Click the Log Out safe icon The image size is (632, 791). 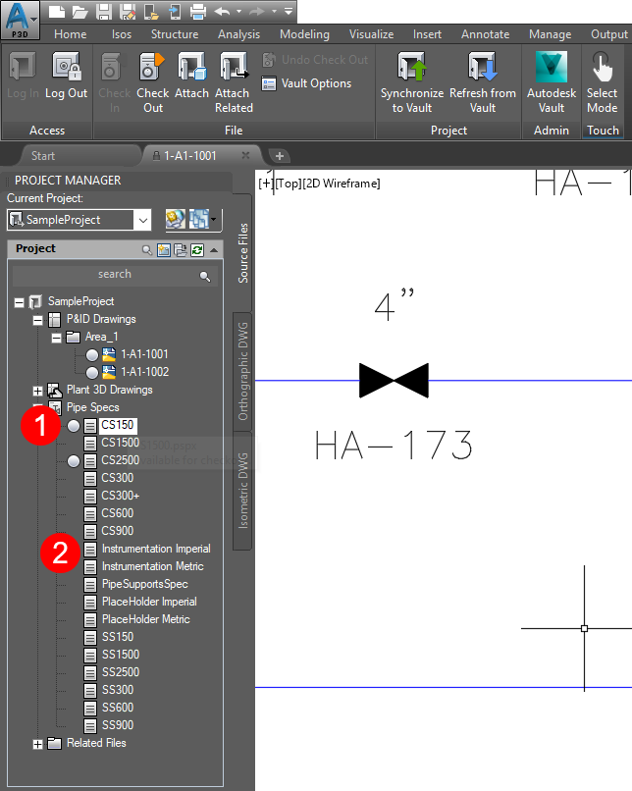(x=67, y=68)
